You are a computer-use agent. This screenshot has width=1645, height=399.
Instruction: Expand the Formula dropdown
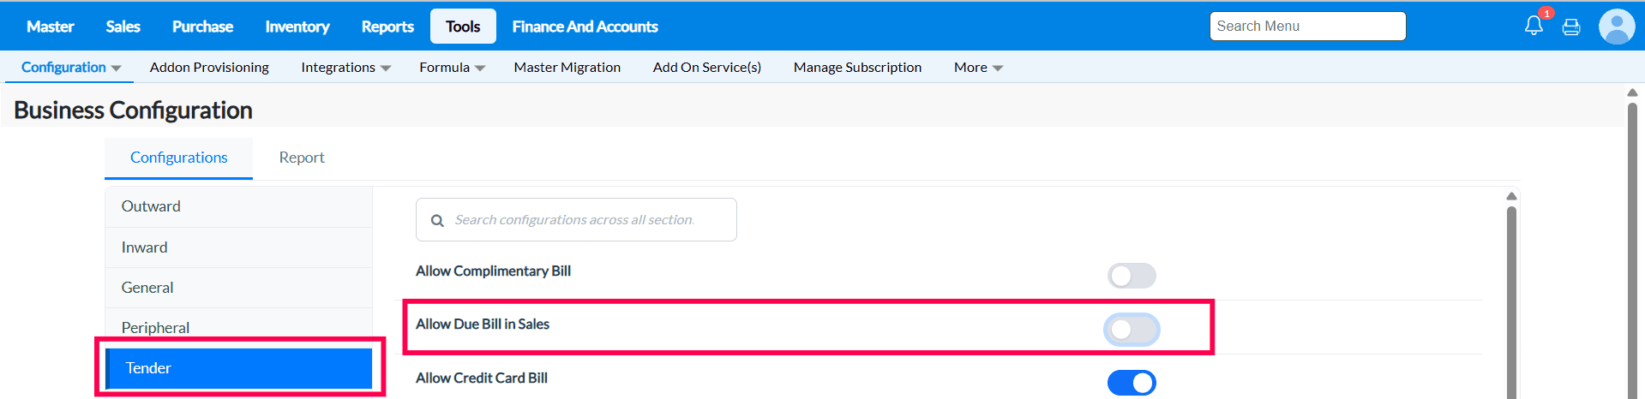[x=452, y=67]
